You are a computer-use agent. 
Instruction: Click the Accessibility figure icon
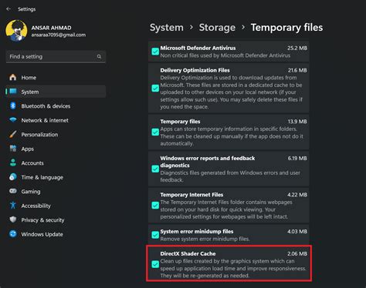(13, 206)
